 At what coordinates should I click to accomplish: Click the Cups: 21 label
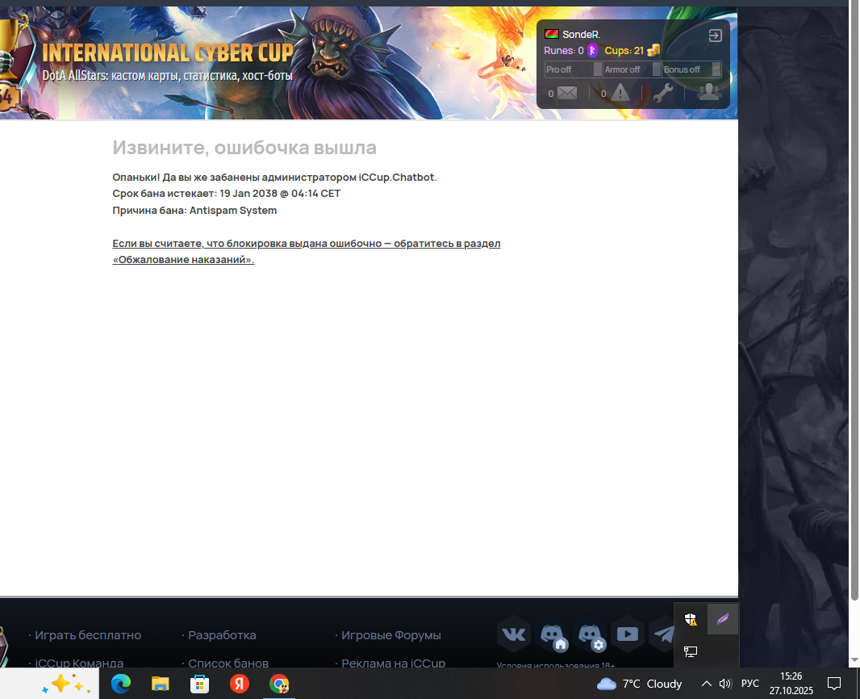624,51
